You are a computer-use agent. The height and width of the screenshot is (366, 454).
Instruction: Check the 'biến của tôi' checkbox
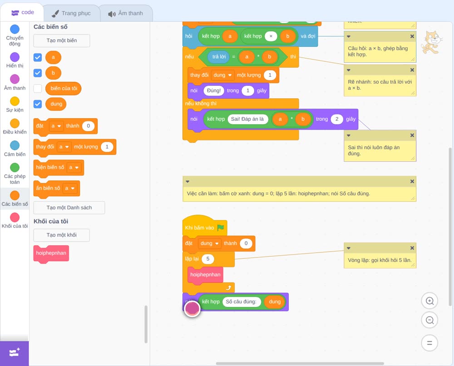38,88
